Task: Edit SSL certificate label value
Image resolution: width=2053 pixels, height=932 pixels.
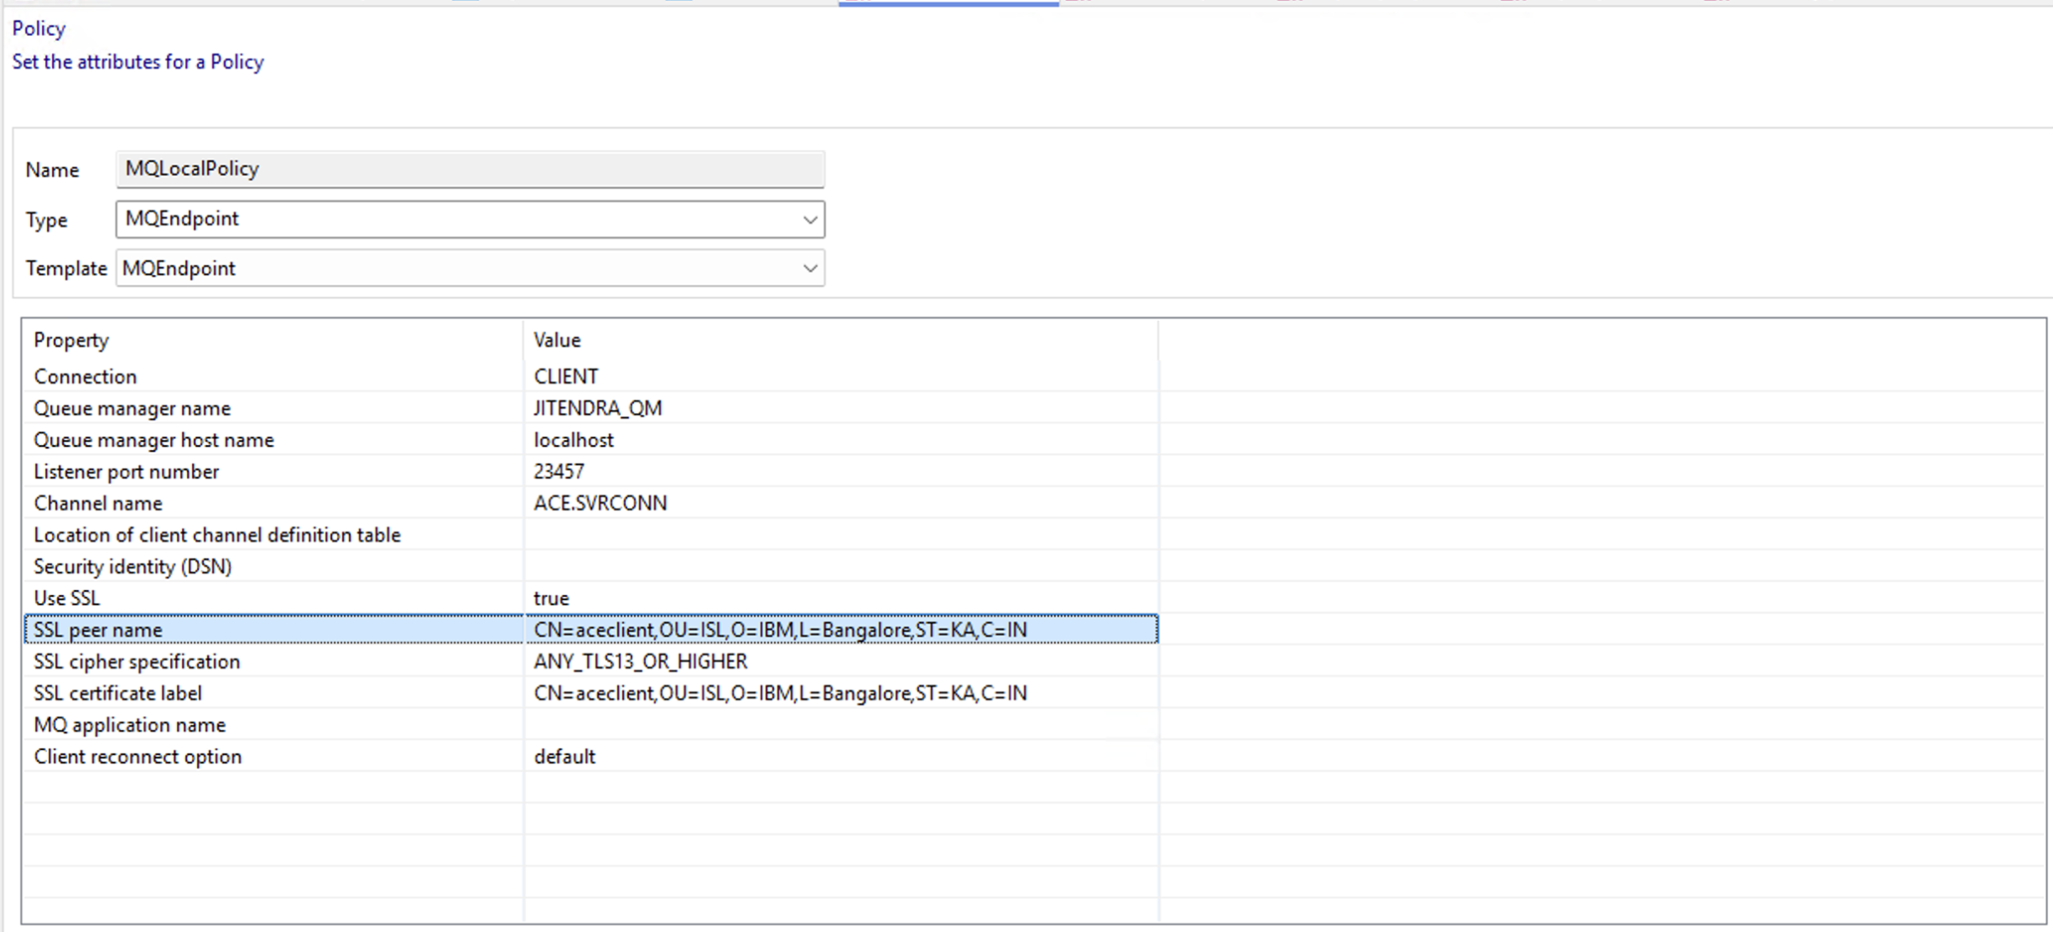Action: point(780,694)
